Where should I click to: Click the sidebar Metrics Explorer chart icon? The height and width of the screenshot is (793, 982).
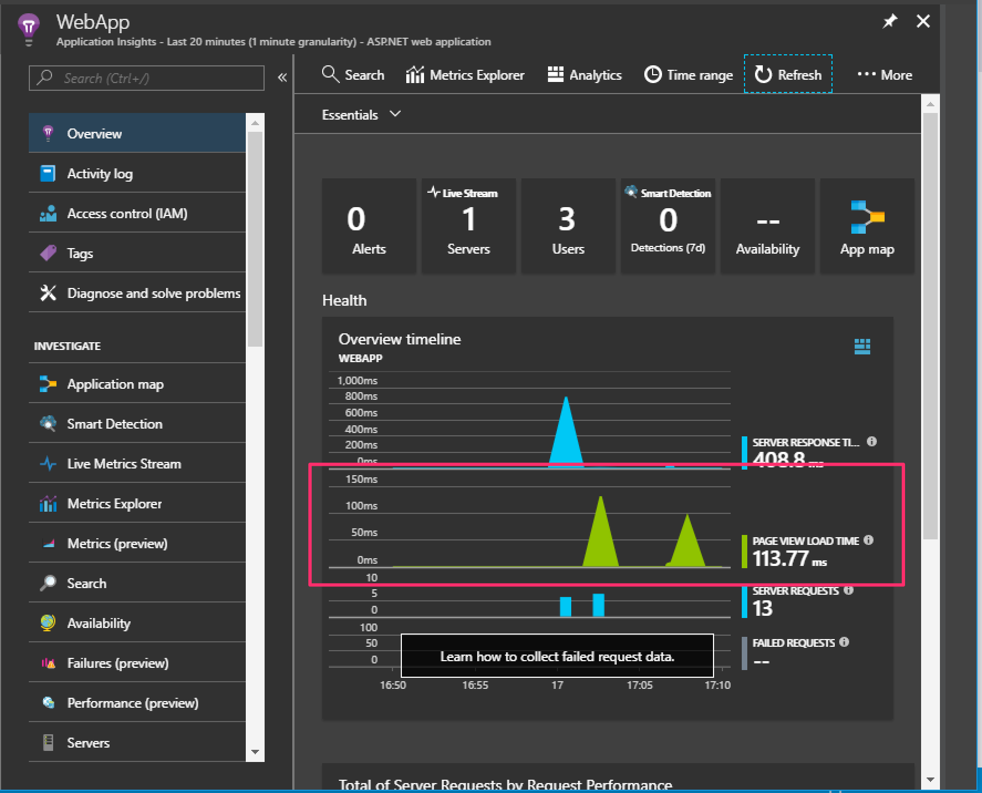click(x=48, y=503)
